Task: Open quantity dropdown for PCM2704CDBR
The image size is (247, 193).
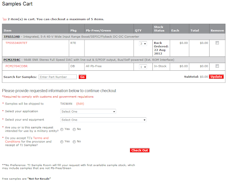Action: click(x=143, y=67)
